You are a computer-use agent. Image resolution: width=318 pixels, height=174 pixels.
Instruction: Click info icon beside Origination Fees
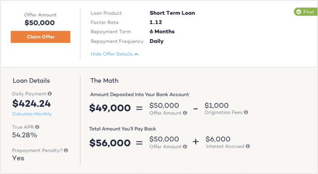pyautogui.click(x=246, y=112)
